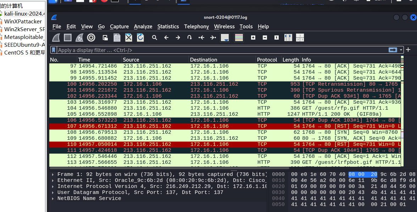This screenshot has width=417, height=212.
Task: Open the find packet magnifier
Action: (155, 38)
